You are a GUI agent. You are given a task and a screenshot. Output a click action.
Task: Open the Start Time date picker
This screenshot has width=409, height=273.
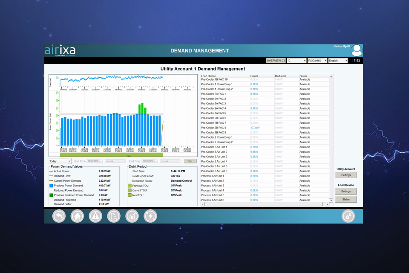95,161
